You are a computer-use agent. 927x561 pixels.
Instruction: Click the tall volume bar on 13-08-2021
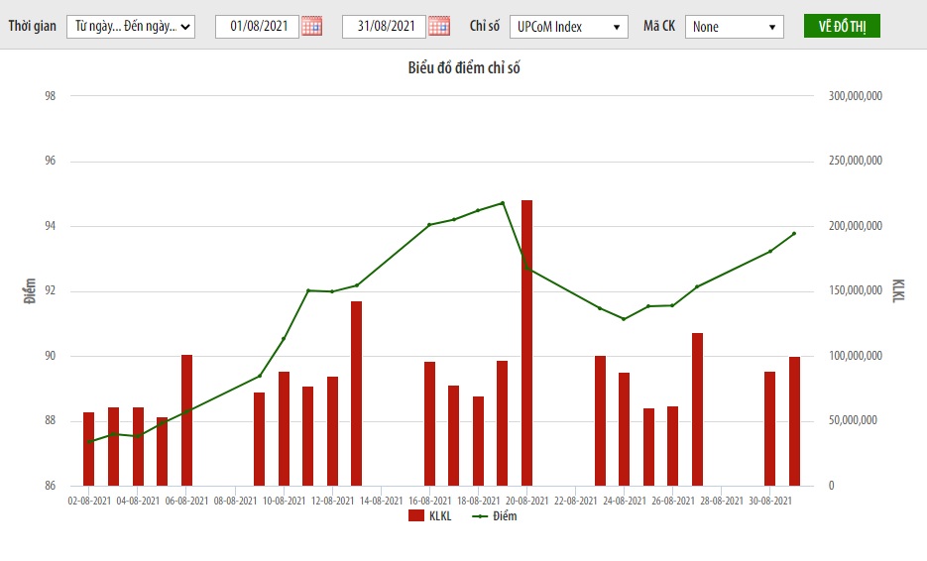(356, 393)
